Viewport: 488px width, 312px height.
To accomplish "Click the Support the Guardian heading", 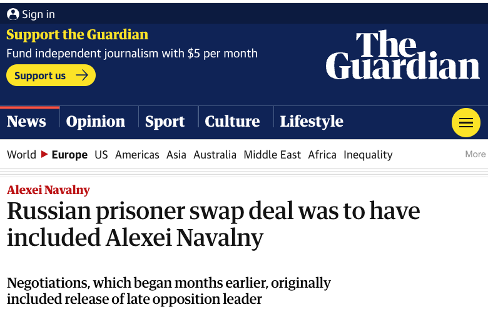I will pyautogui.click(x=77, y=35).
